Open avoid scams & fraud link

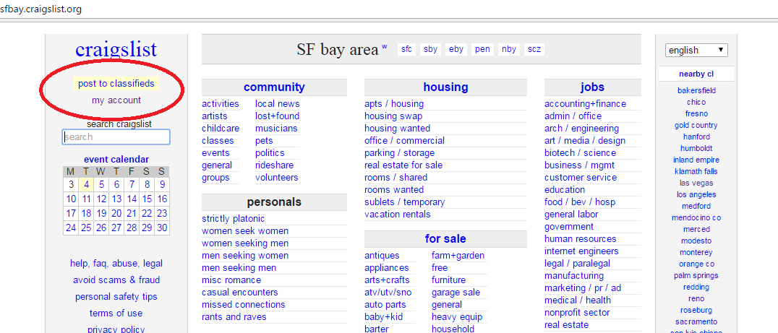tap(116, 280)
